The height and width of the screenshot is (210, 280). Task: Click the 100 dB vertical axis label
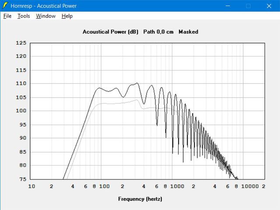pos(21,111)
